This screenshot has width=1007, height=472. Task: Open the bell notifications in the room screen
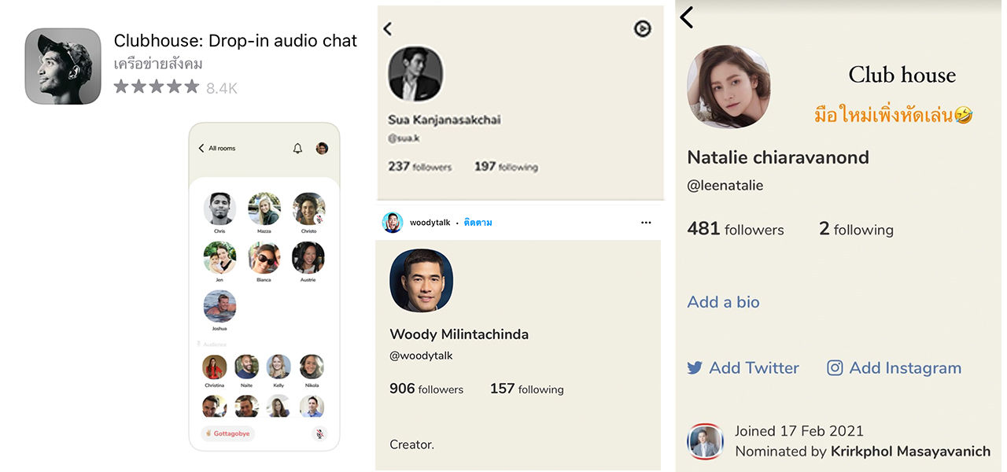click(x=297, y=148)
